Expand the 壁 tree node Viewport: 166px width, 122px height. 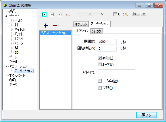coord(12,48)
